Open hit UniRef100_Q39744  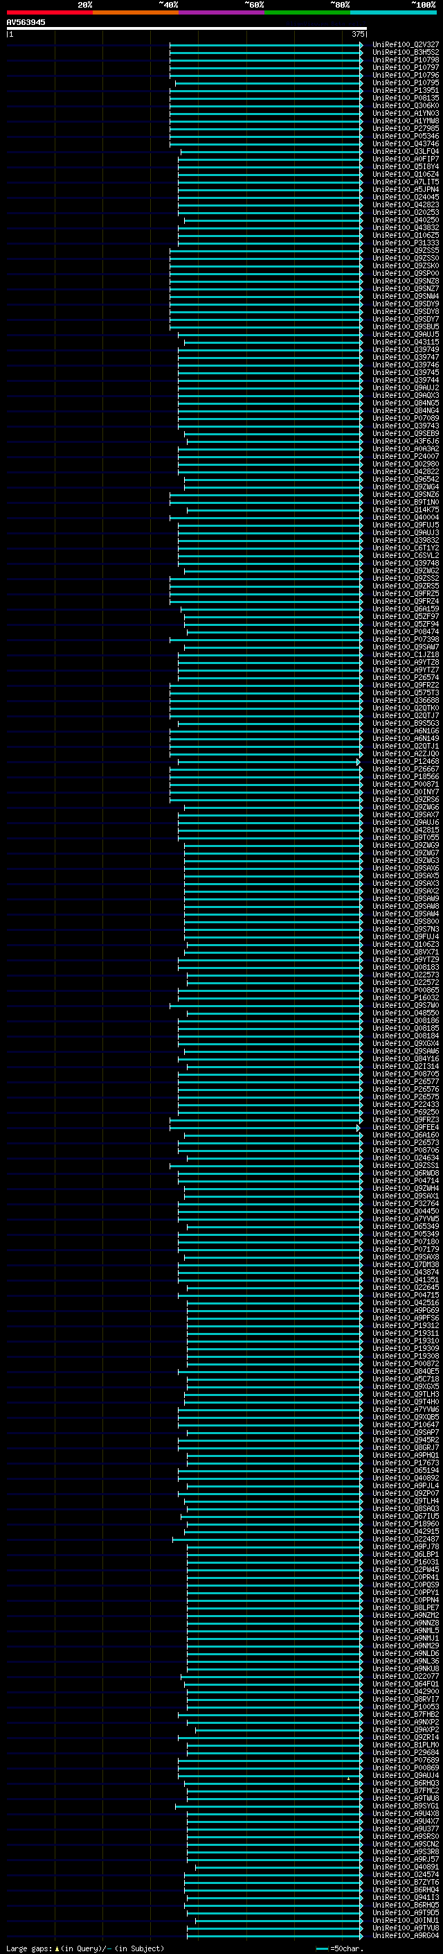point(405,380)
